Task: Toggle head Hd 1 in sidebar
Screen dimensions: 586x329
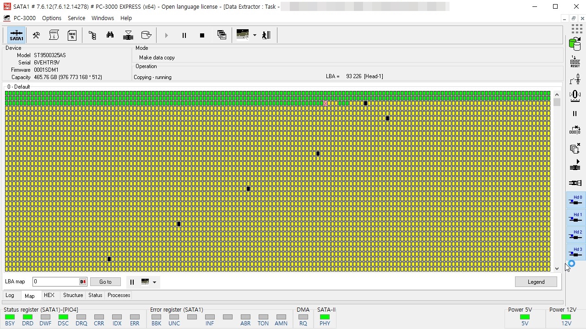Action: (575, 218)
